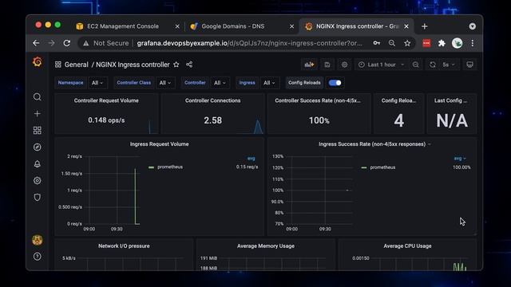Open a new browser tab
This screenshot has height=287, width=511.
click(x=424, y=26)
